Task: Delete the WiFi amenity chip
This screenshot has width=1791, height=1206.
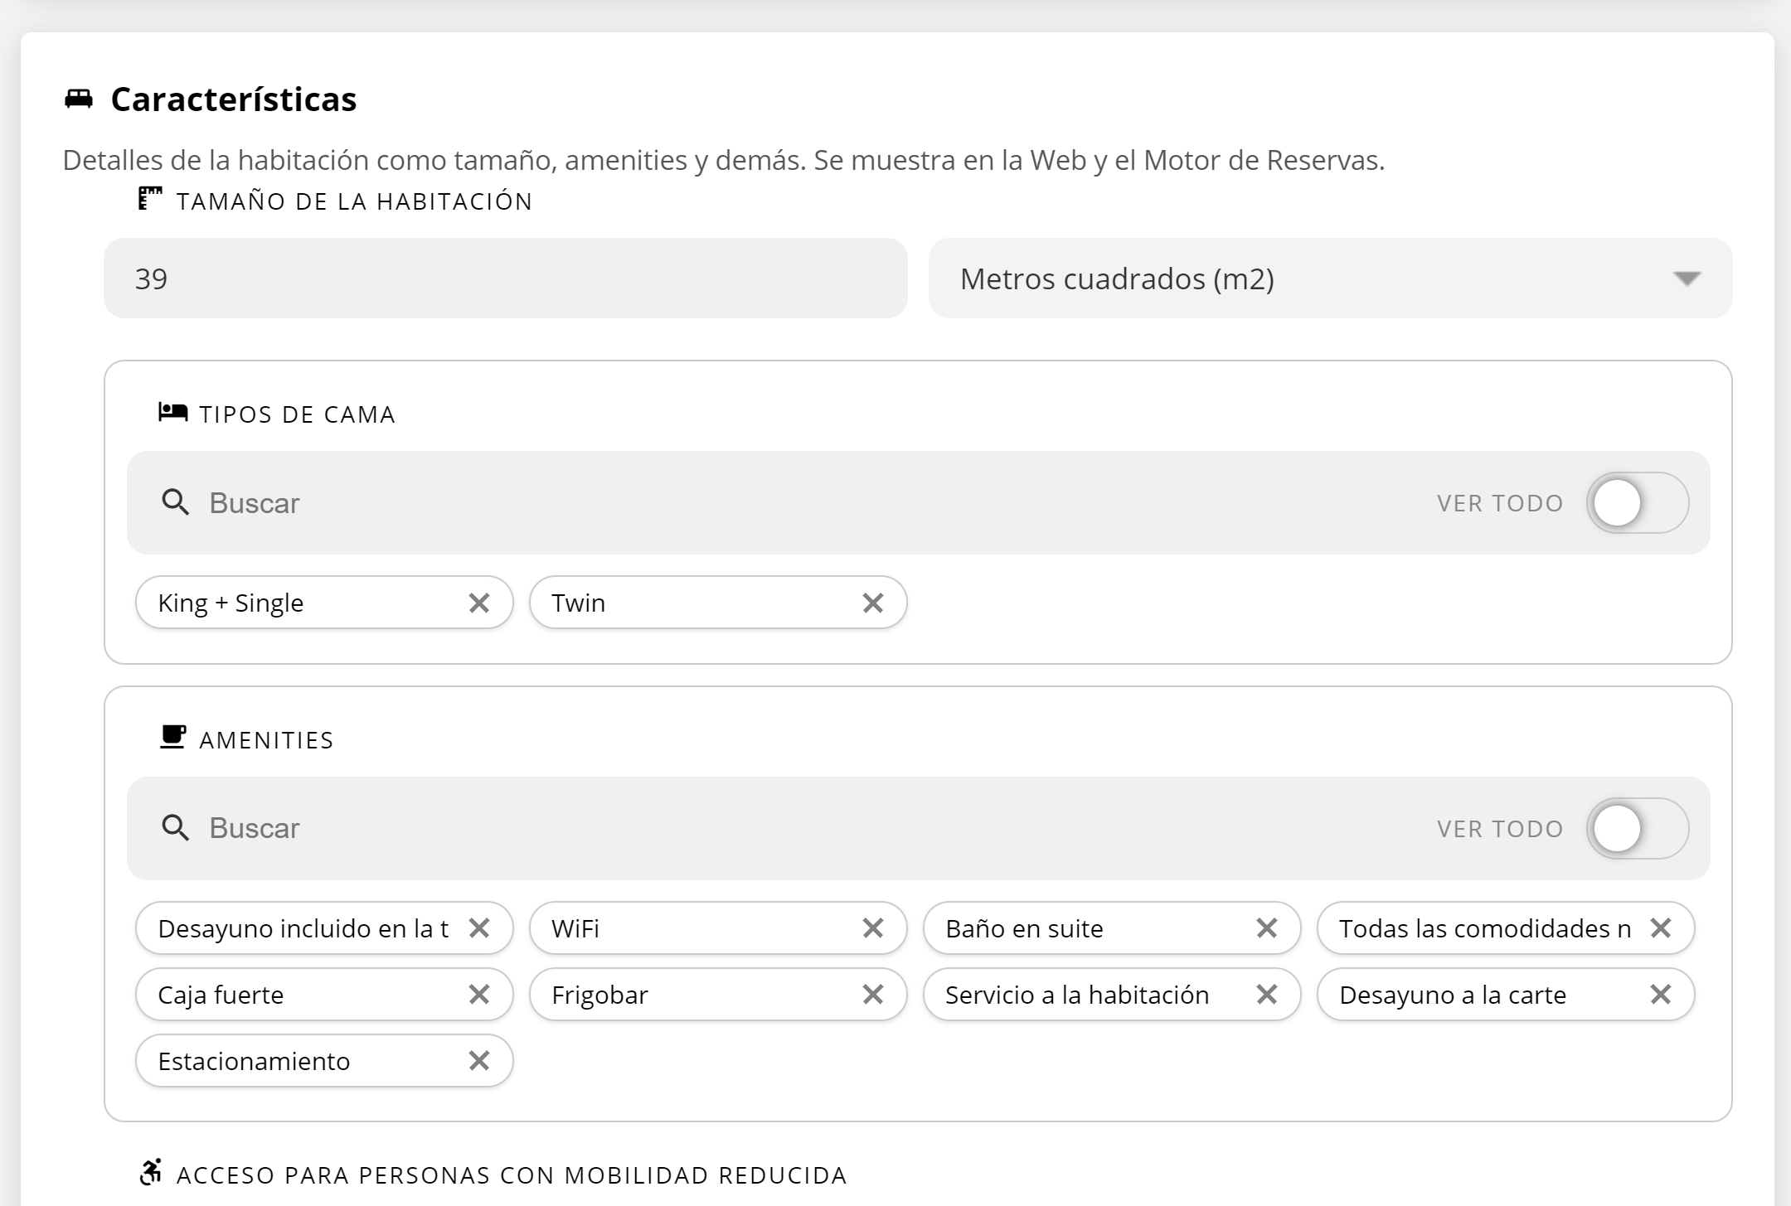Action: point(873,928)
